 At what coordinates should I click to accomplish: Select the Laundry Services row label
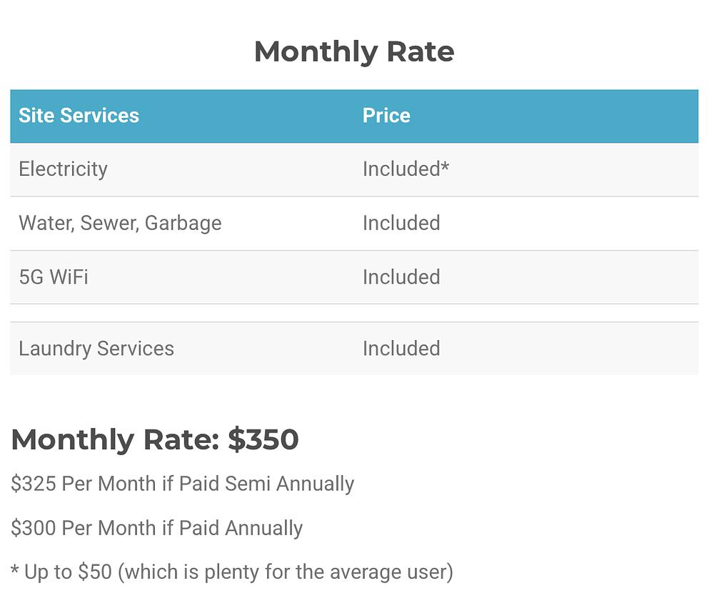96,349
